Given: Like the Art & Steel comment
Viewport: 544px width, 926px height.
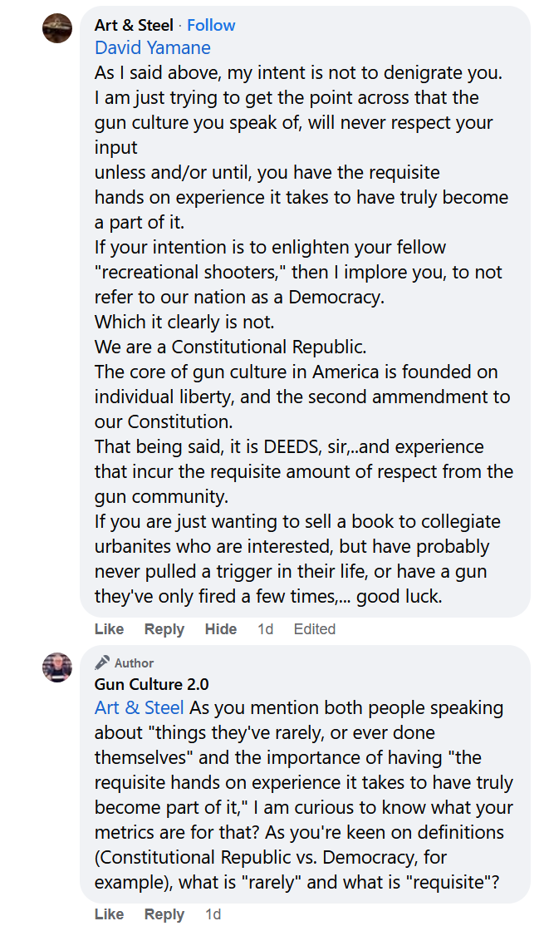Looking at the screenshot, I should tap(109, 629).
